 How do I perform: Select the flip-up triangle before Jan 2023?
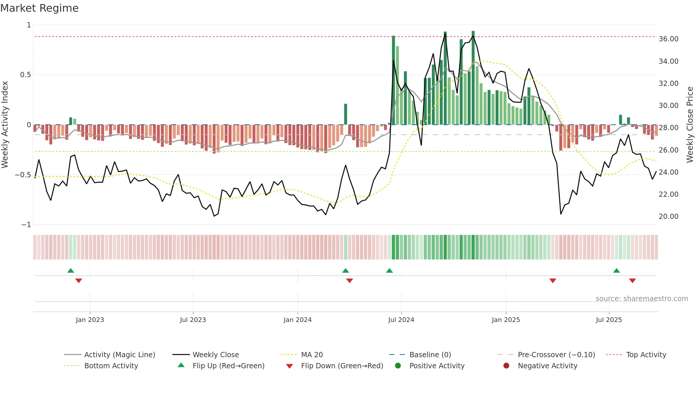tap(71, 270)
